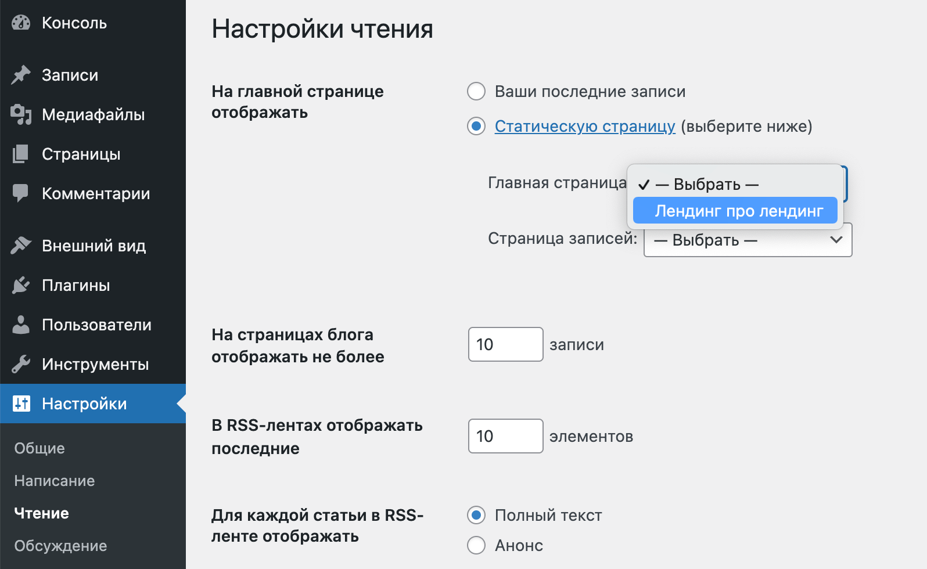Go to the Страницы menu label
Screen dimensions: 927x569
[81, 154]
